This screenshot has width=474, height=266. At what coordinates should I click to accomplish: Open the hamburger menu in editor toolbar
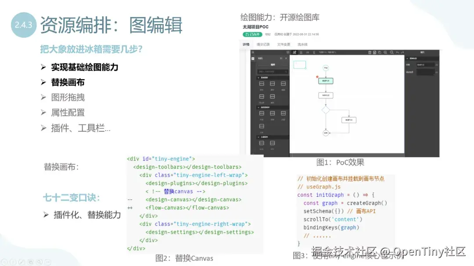pyautogui.click(x=253, y=53)
